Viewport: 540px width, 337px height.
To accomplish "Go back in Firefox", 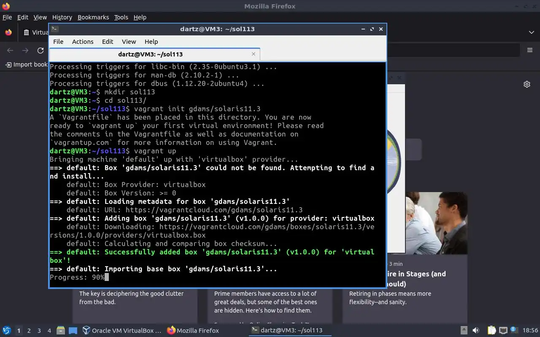I will pyautogui.click(x=10, y=51).
